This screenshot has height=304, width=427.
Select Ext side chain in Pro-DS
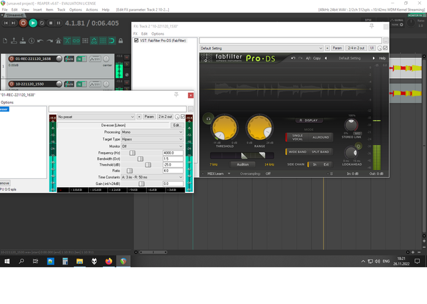click(326, 164)
